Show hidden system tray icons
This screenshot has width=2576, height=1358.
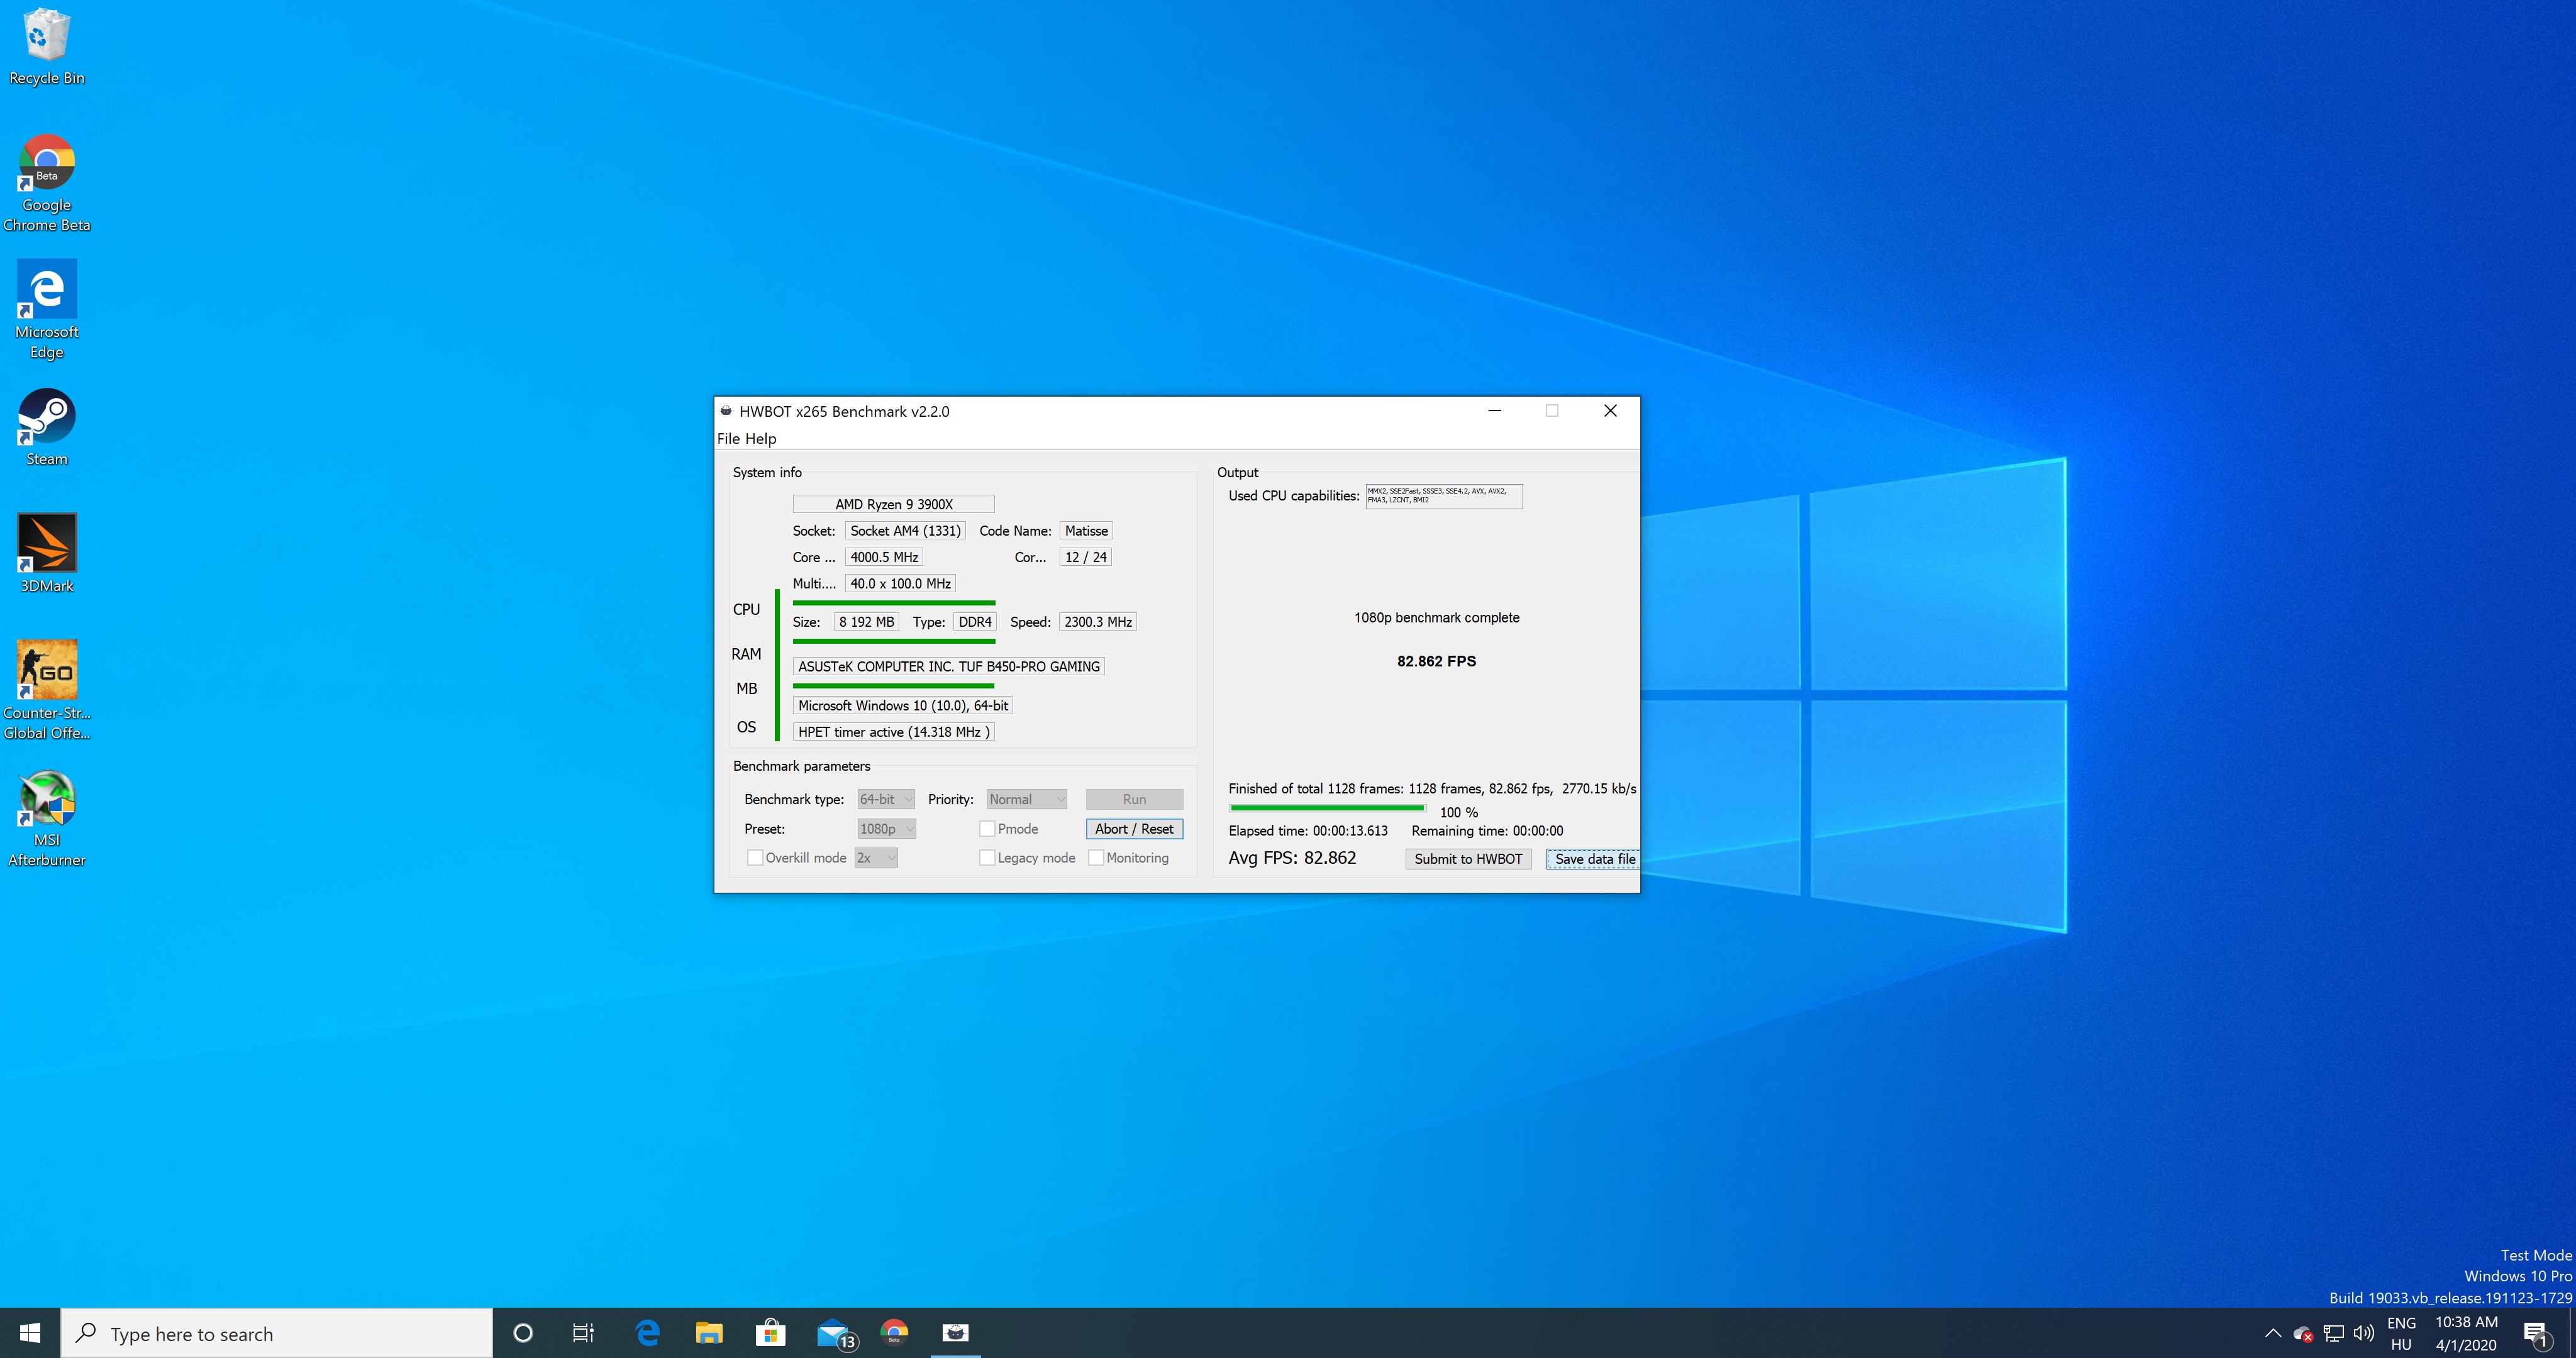click(x=2272, y=1333)
